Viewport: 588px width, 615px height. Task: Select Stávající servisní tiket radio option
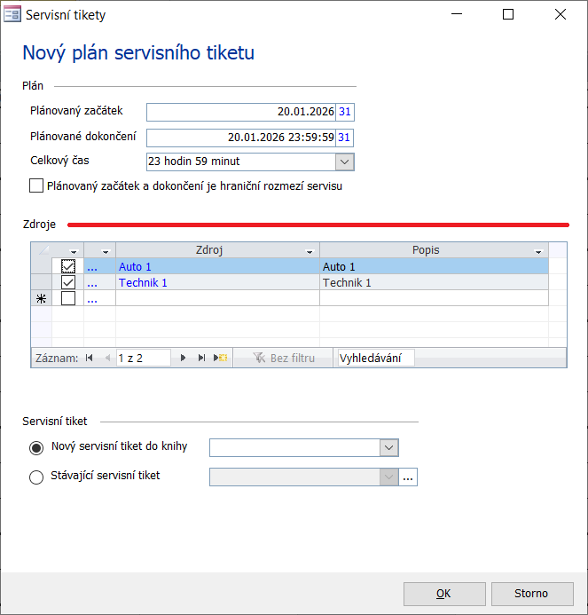(x=36, y=477)
